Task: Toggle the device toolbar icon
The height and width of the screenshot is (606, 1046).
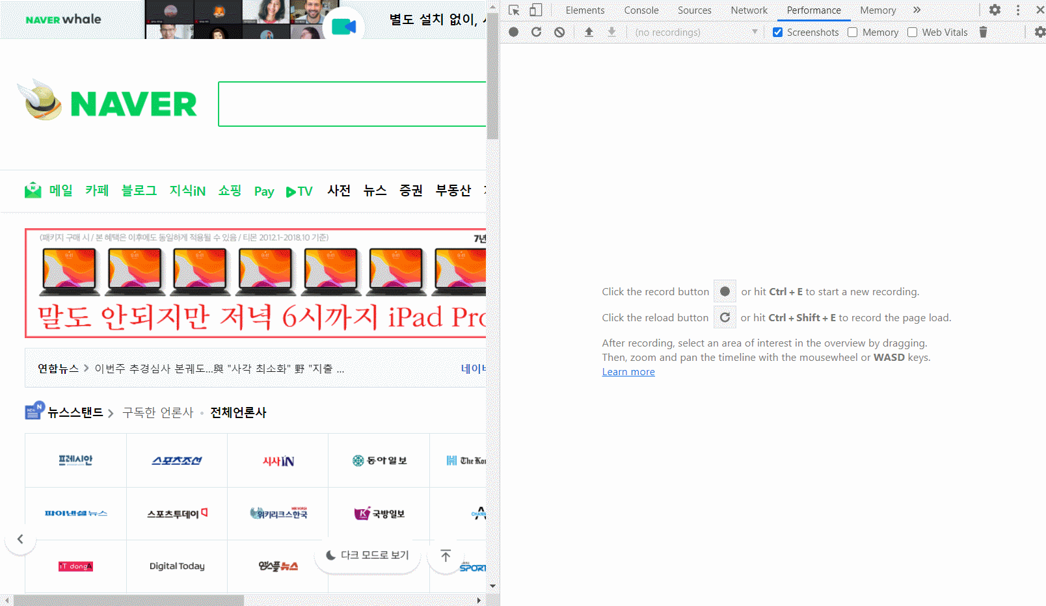Action: click(x=535, y=10)
